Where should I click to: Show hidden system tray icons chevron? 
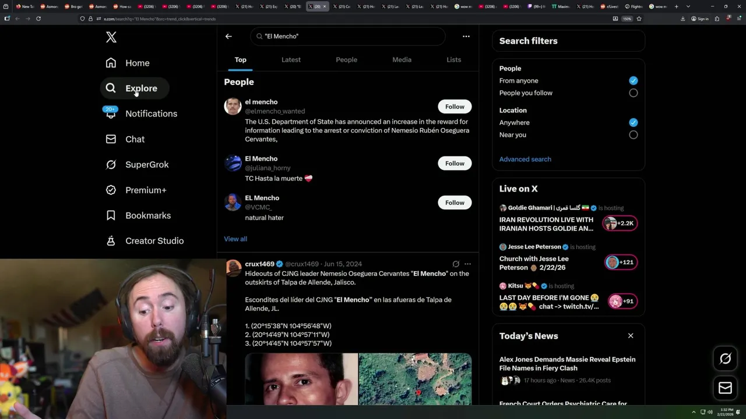click(x=694, y=412)
